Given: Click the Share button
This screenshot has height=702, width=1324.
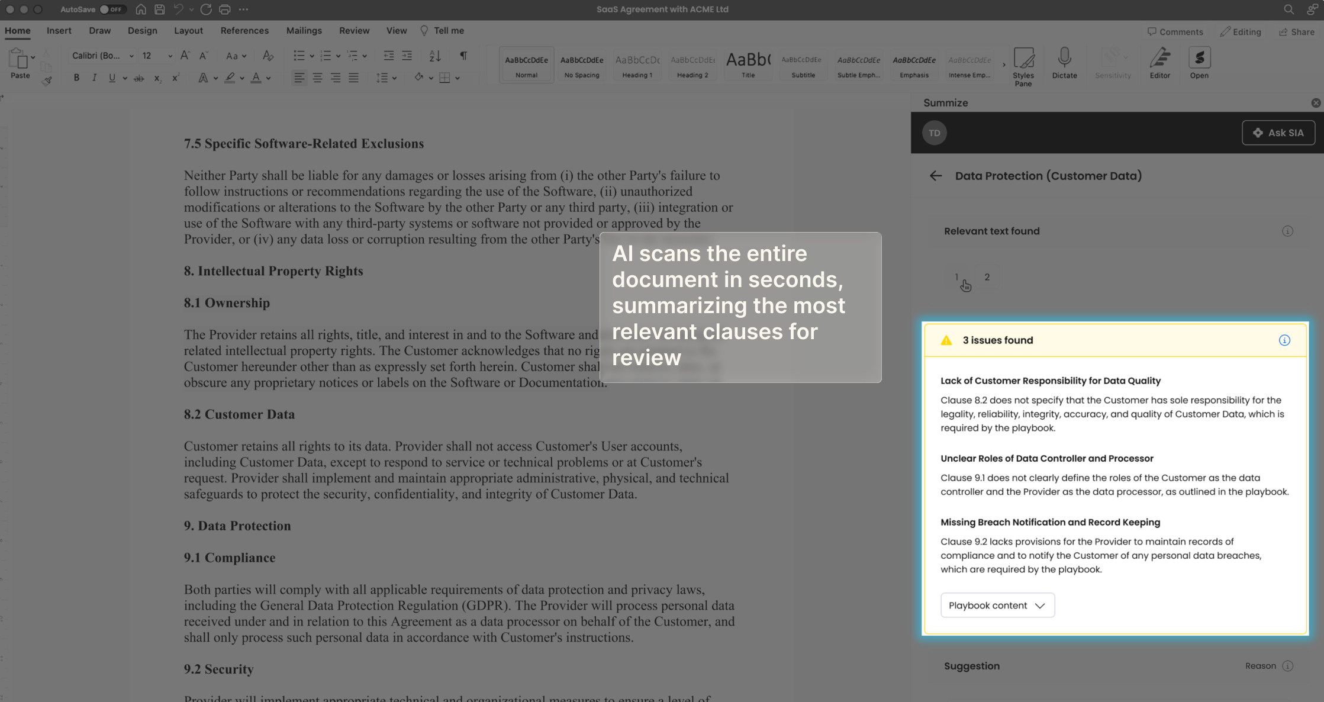Looking at the screenshot, I should pos(1297,32).
